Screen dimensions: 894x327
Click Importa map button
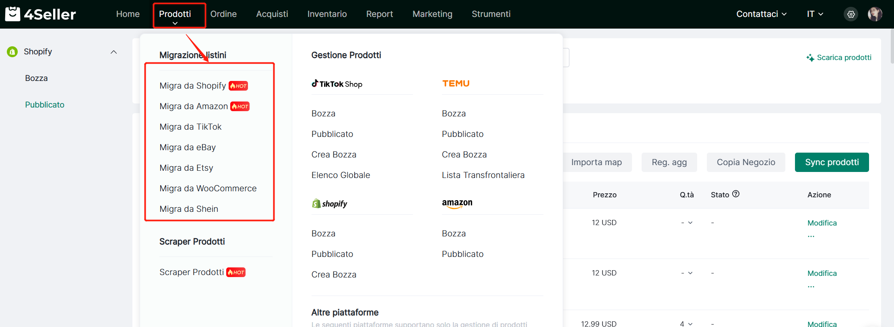click(597, 162)
